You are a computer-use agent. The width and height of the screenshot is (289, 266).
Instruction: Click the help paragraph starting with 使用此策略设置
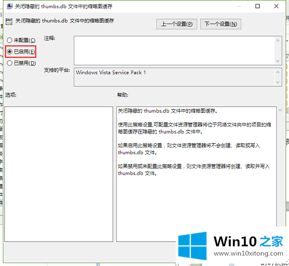point(194,128)
